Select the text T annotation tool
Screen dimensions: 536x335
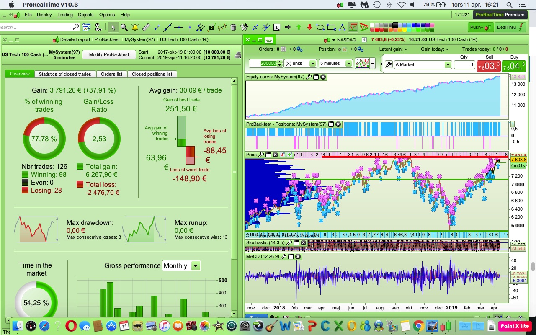click(x=277, y=27)
